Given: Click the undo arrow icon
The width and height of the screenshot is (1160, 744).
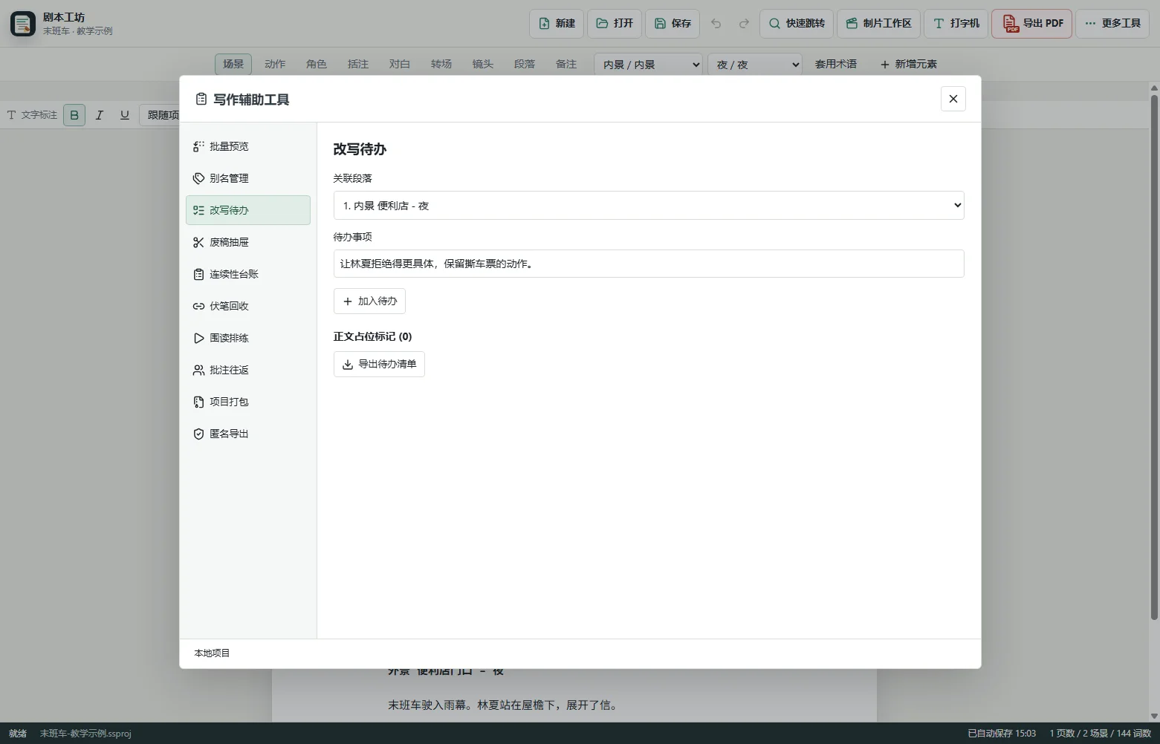Looking at the screenshot, I should (x=716, y=24).
